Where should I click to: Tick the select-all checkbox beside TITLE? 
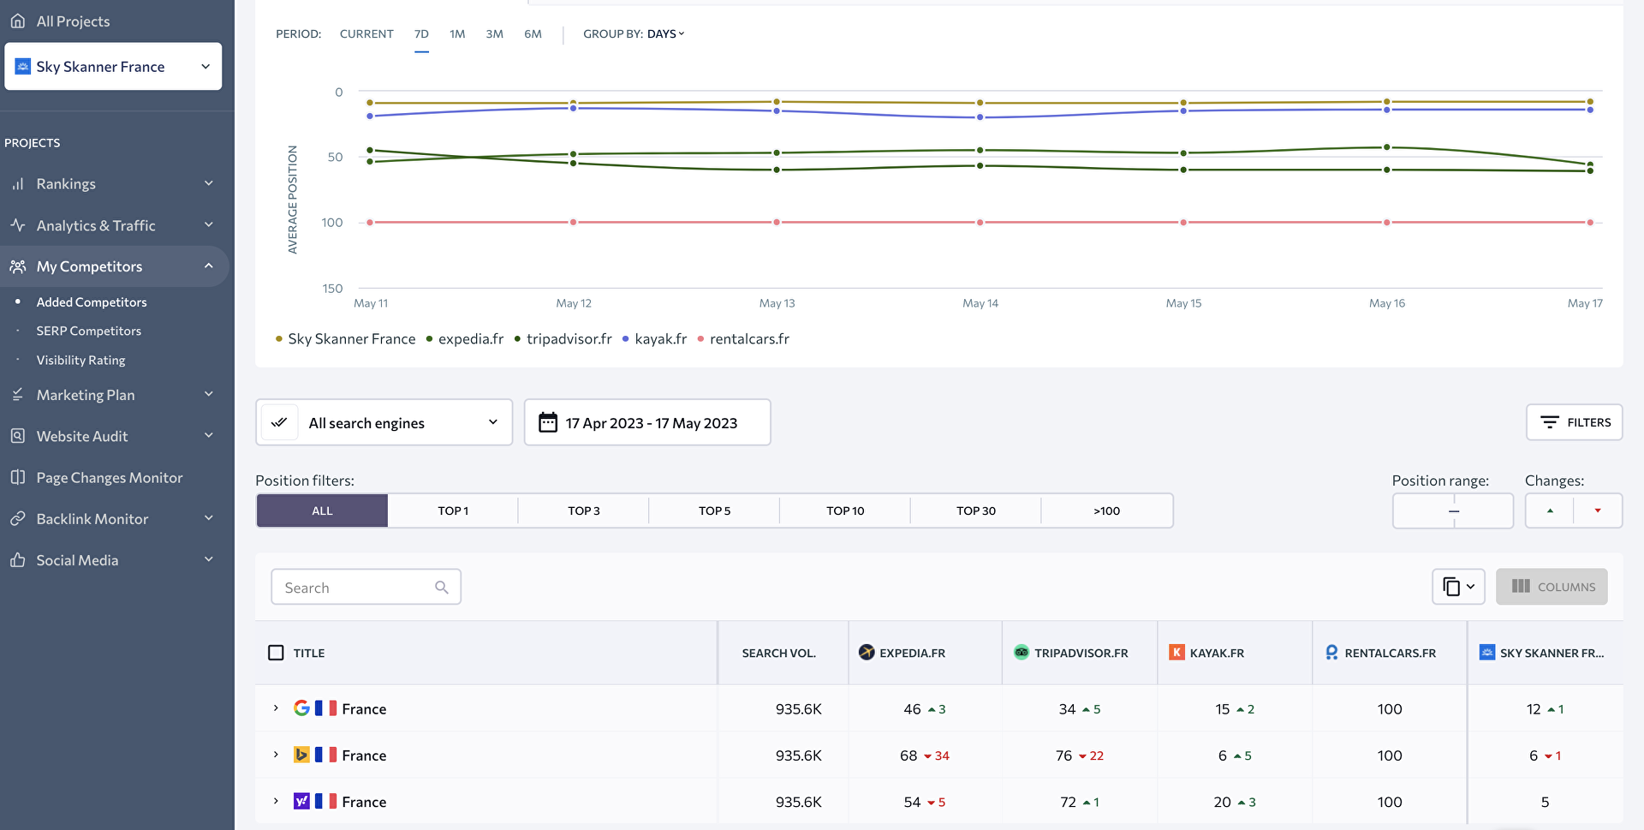pos(276,653)
